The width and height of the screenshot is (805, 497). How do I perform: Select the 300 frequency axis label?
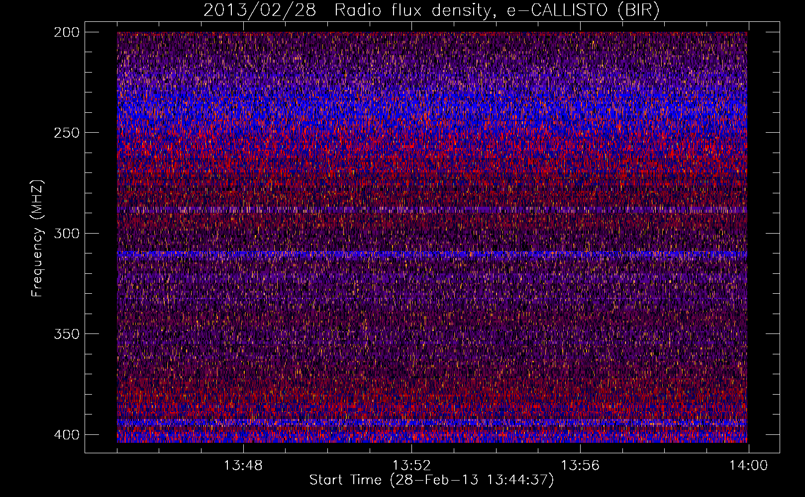click(x=66, y=233)
